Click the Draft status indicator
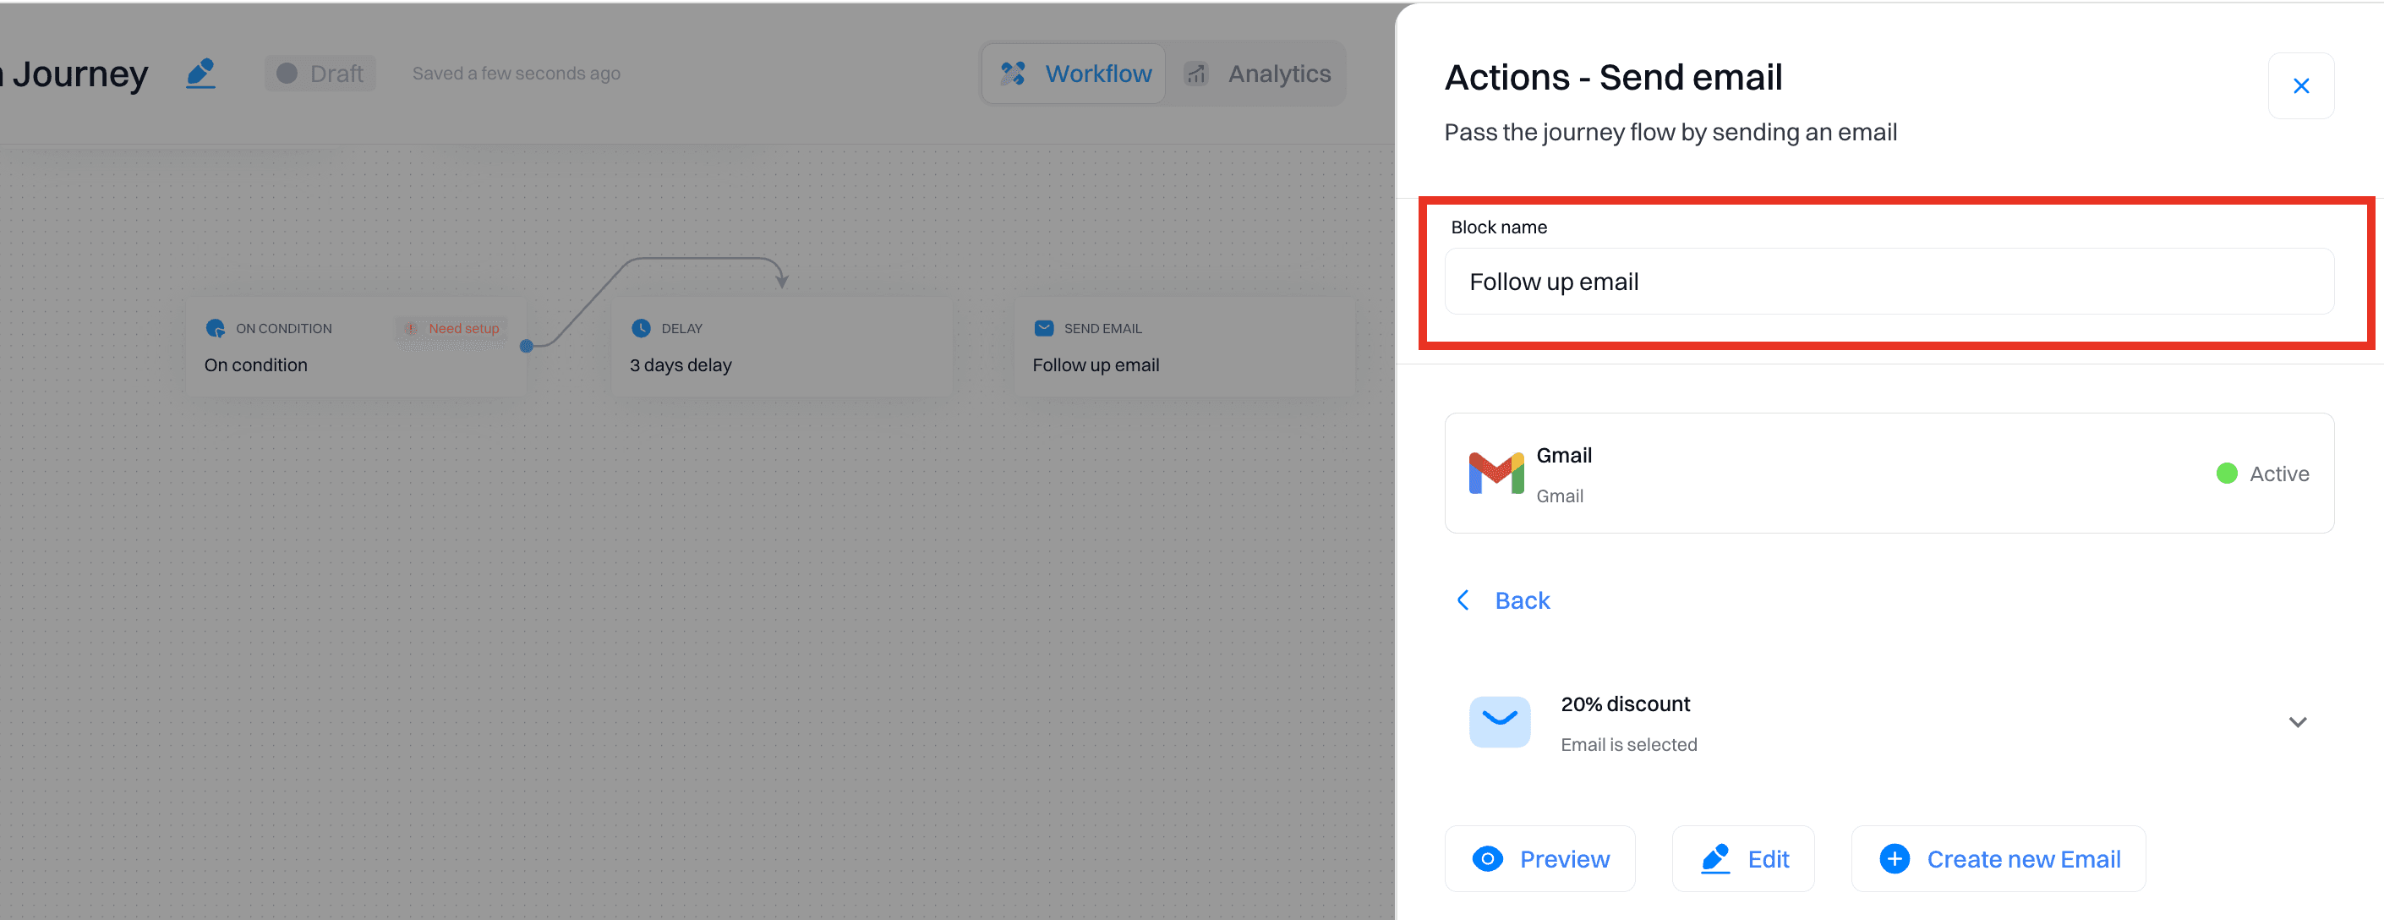Viewport: 2384px width, 920px height. click(x=320, y=73)
